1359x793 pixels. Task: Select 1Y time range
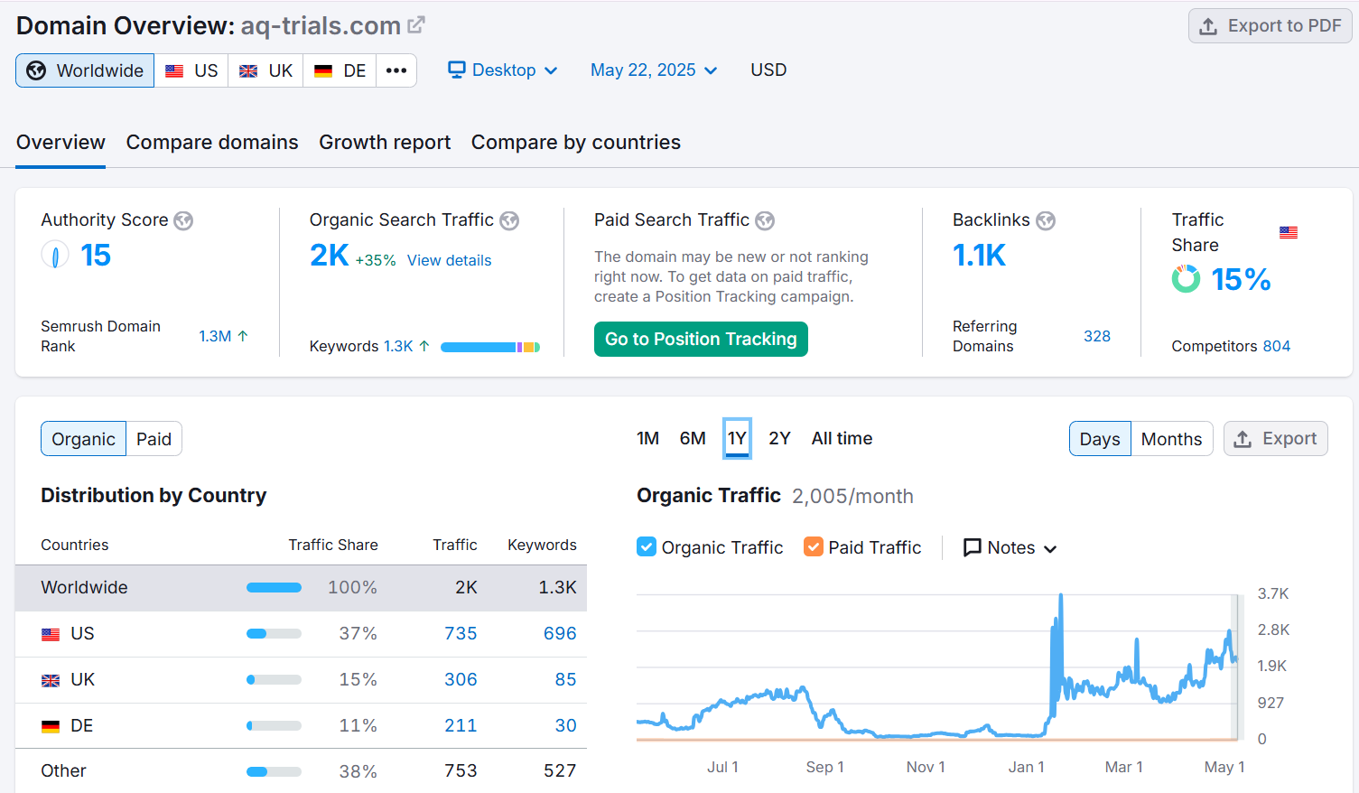coord(737,439)
